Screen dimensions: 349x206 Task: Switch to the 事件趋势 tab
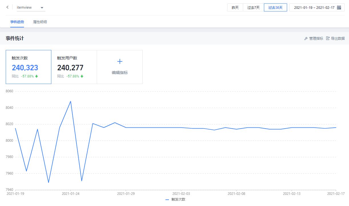click(17, 22)
